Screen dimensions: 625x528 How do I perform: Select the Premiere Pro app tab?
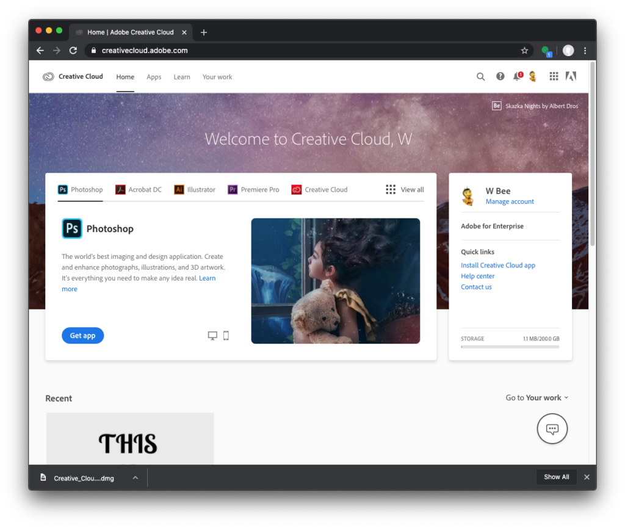point(253,190)
